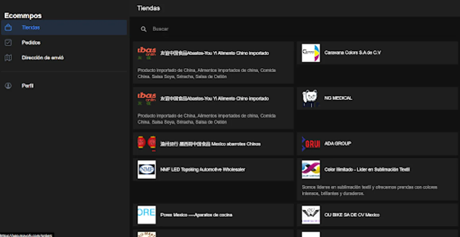Click the Tiendas page heading
Viewport: 460px width, 237px height.
148,8
